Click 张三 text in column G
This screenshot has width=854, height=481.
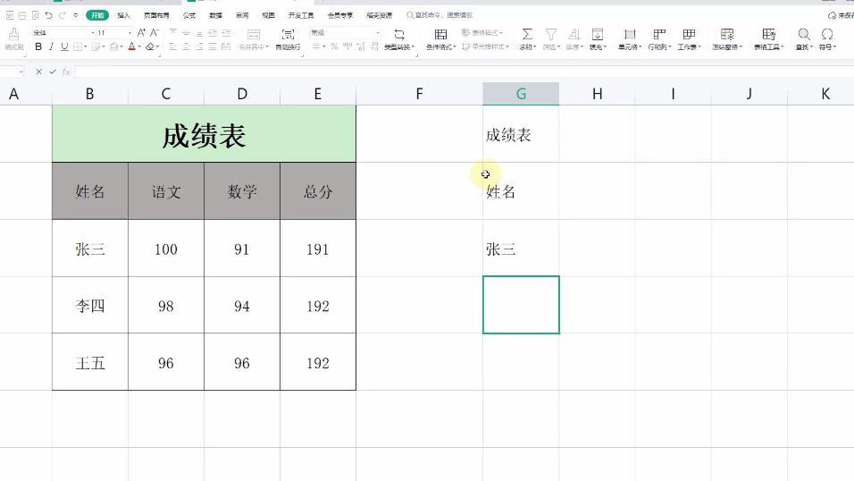pos(500,249)
